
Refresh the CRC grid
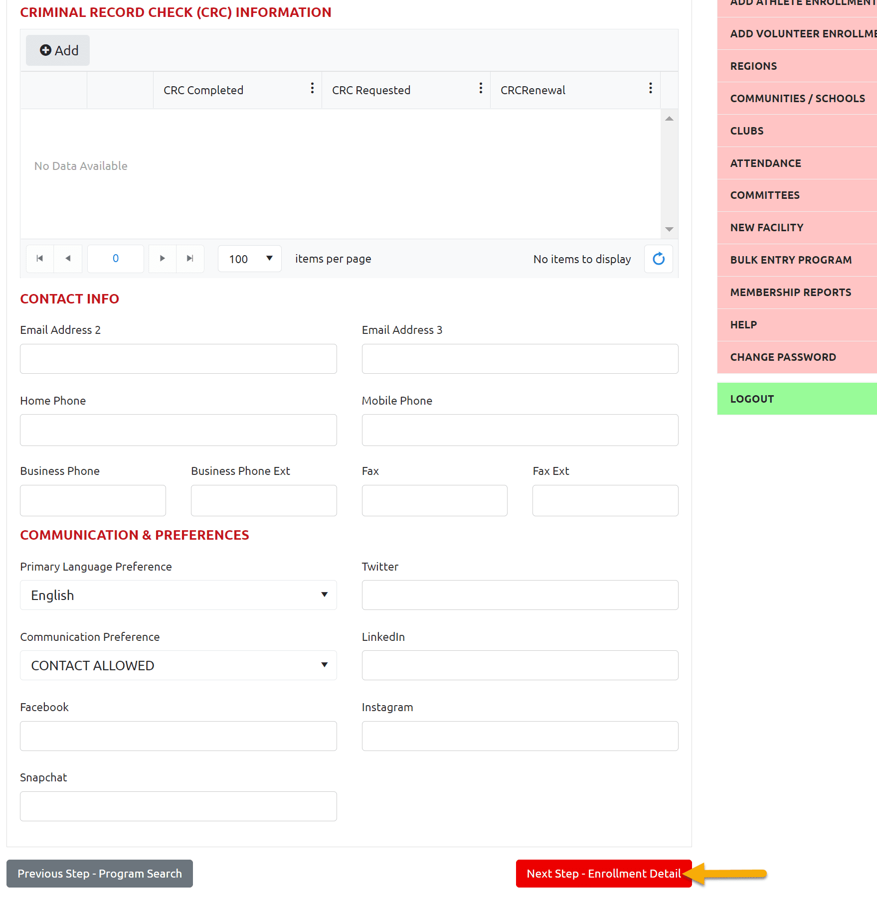(659, 259)
